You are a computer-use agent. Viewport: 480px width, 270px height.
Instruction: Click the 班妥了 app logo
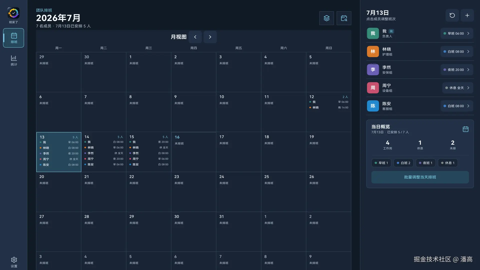pyautogui.click(x=13, y=13)
